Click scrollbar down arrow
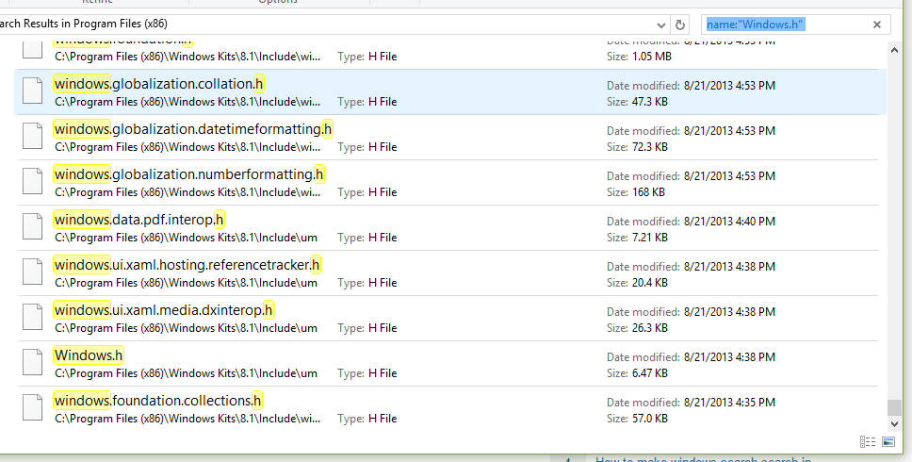 894,425
